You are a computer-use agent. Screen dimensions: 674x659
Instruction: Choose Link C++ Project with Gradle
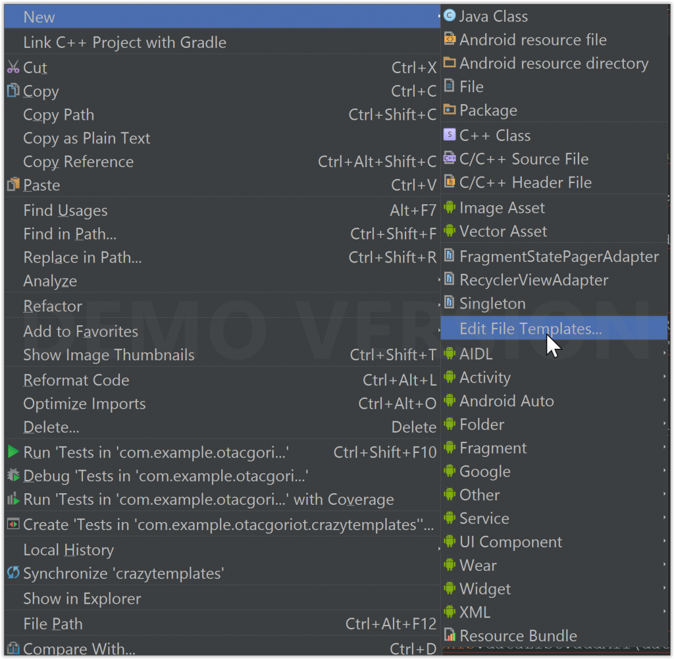(x=222, y=42)
